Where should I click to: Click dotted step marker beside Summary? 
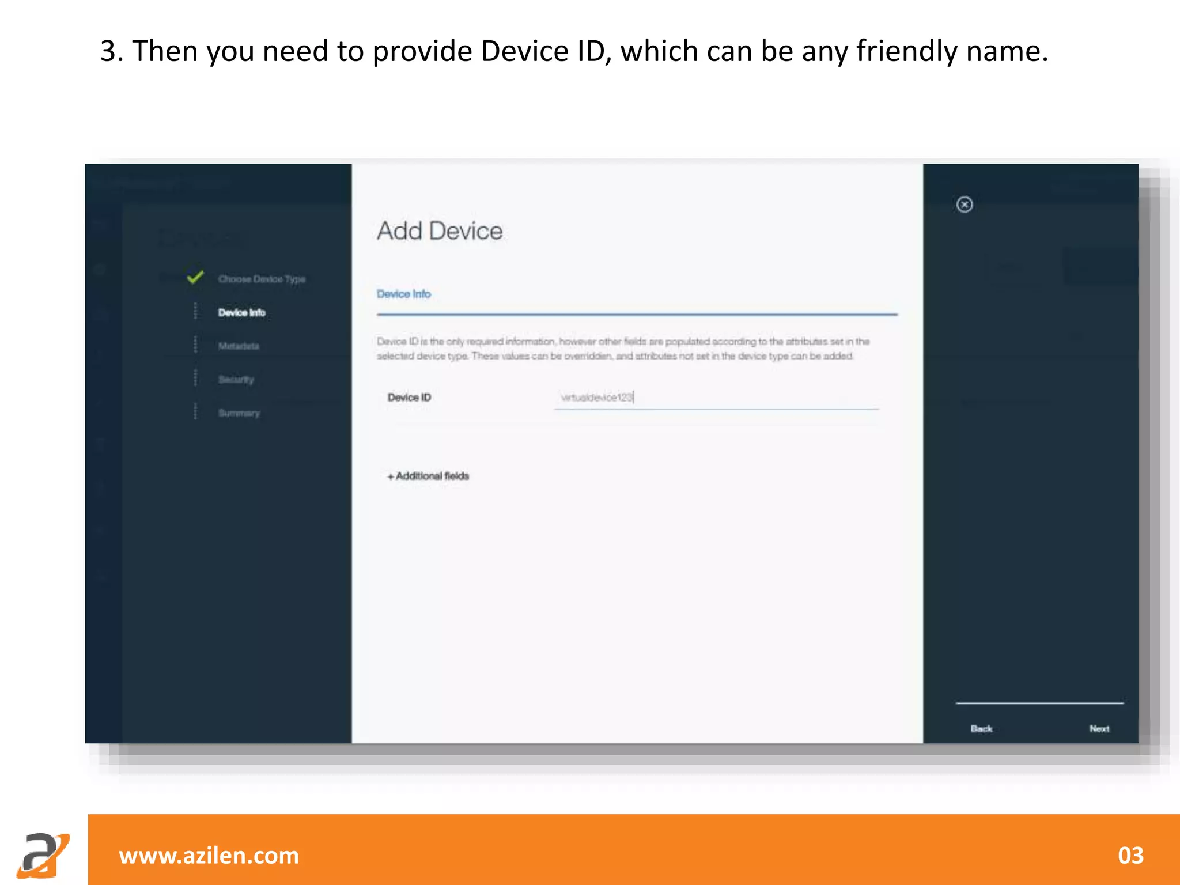(195, 412)
